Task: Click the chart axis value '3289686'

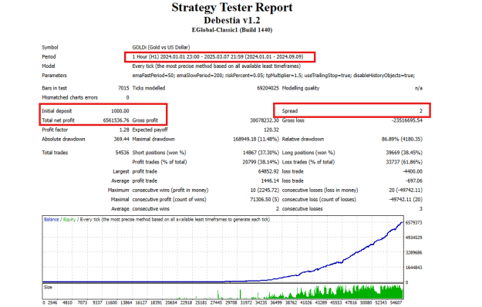Action: pos(414,252)
